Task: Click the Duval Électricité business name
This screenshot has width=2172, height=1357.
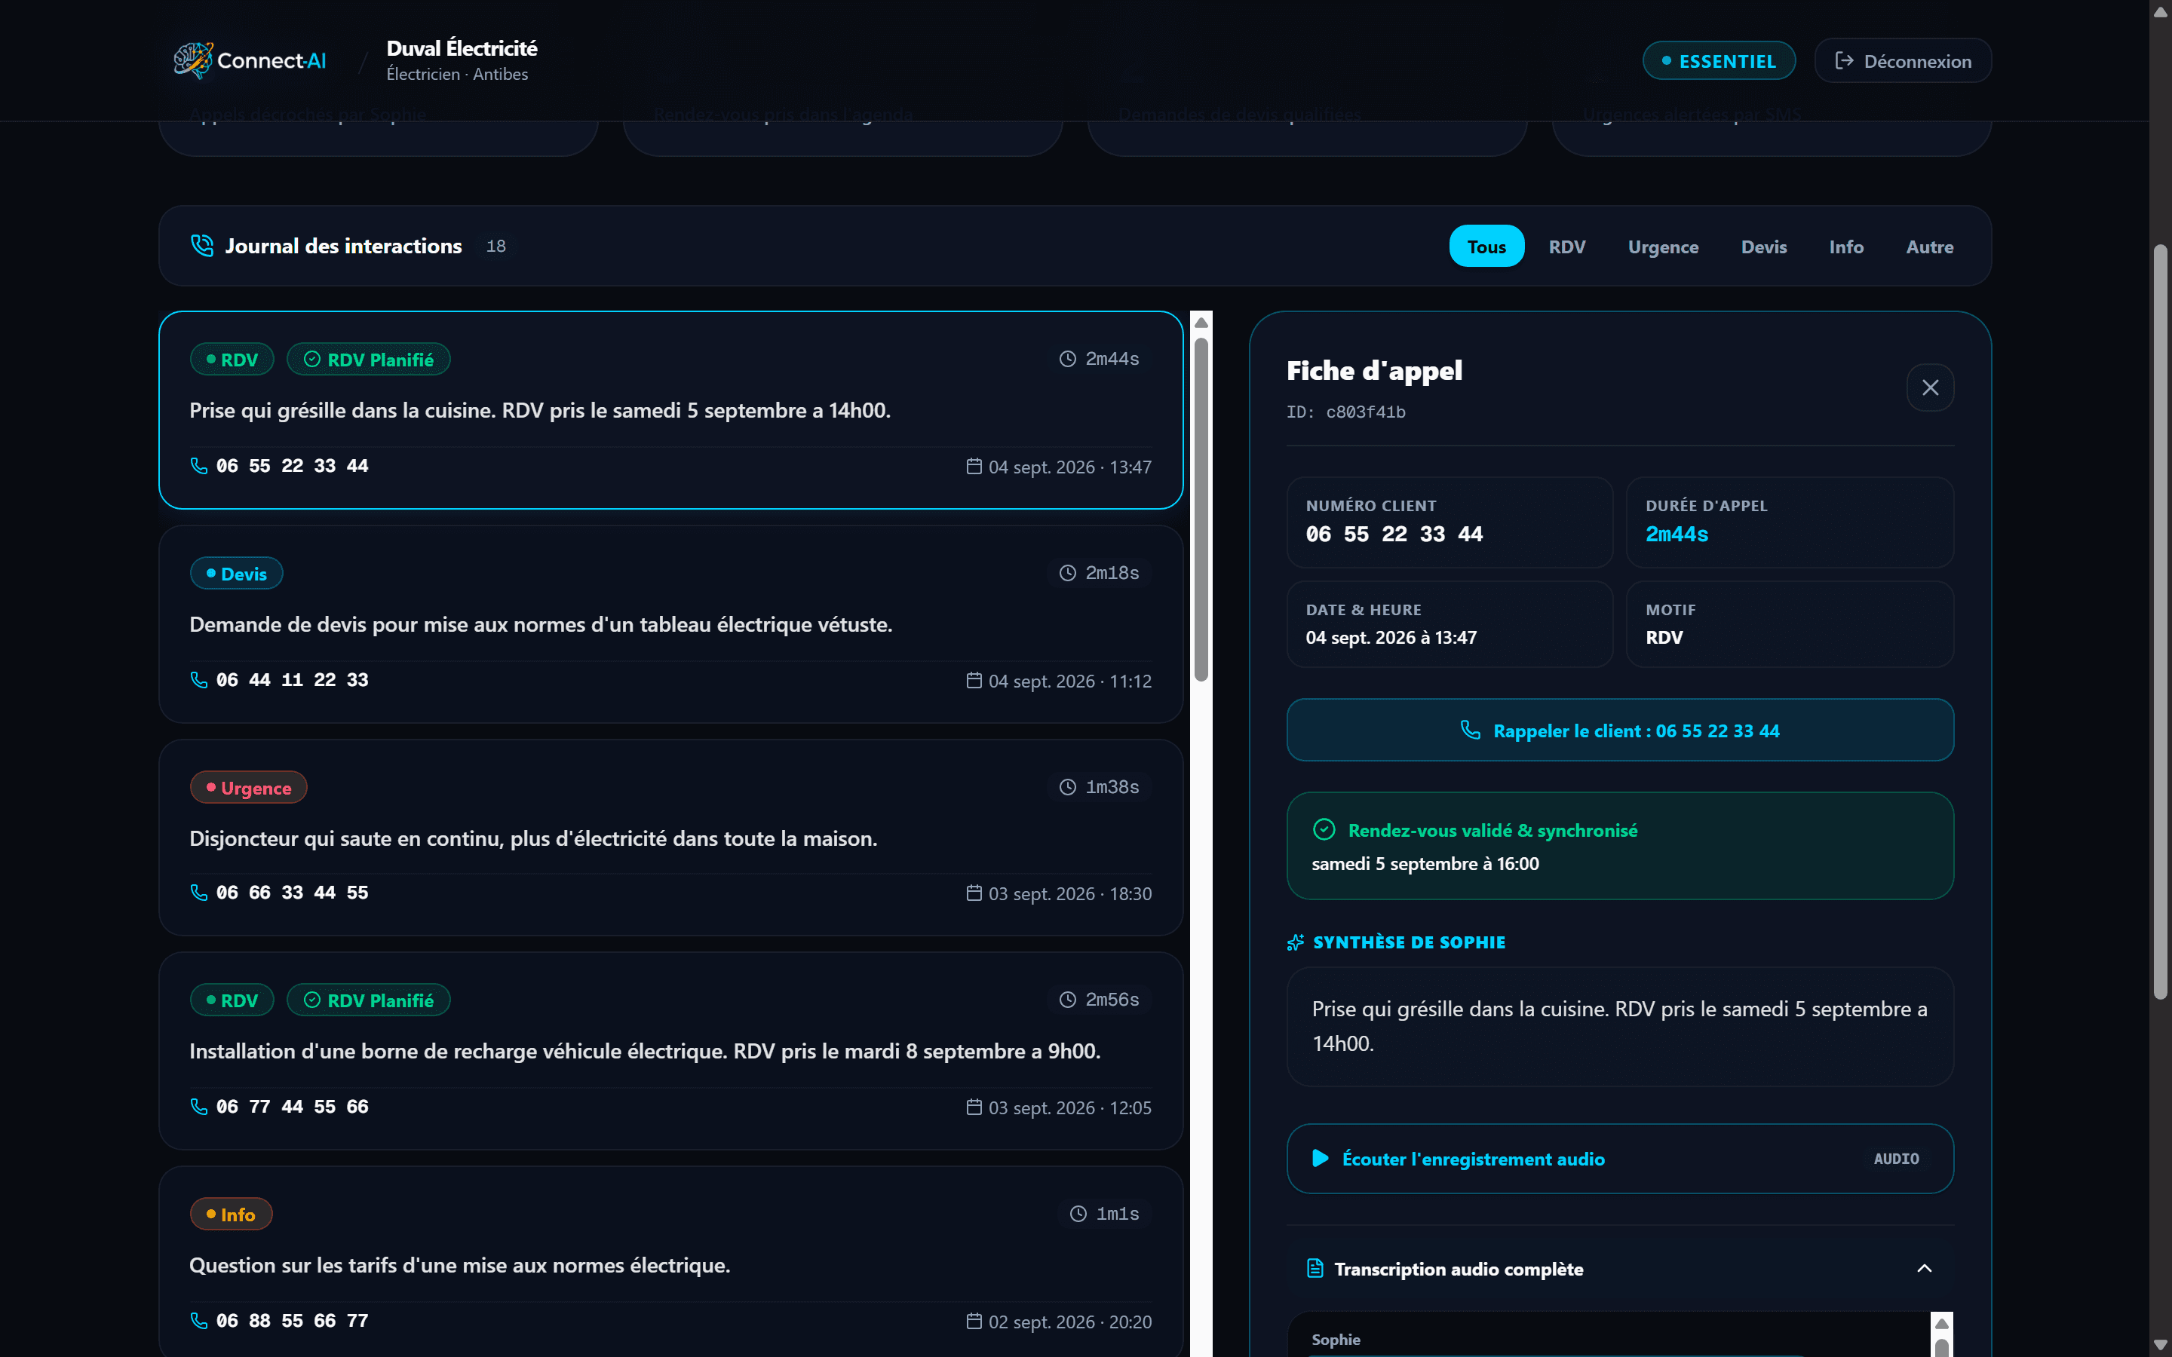Action: [x=462, y=47]
